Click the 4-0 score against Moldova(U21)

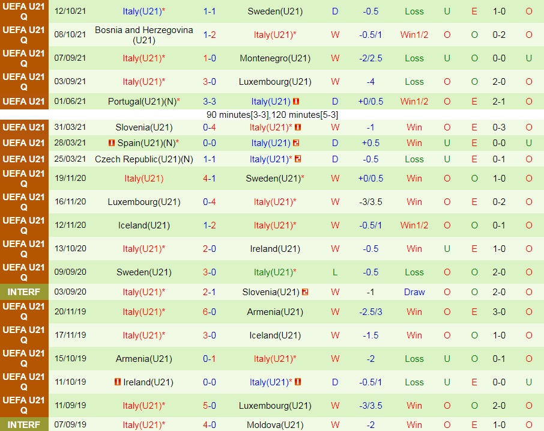[x=210, y=425]
